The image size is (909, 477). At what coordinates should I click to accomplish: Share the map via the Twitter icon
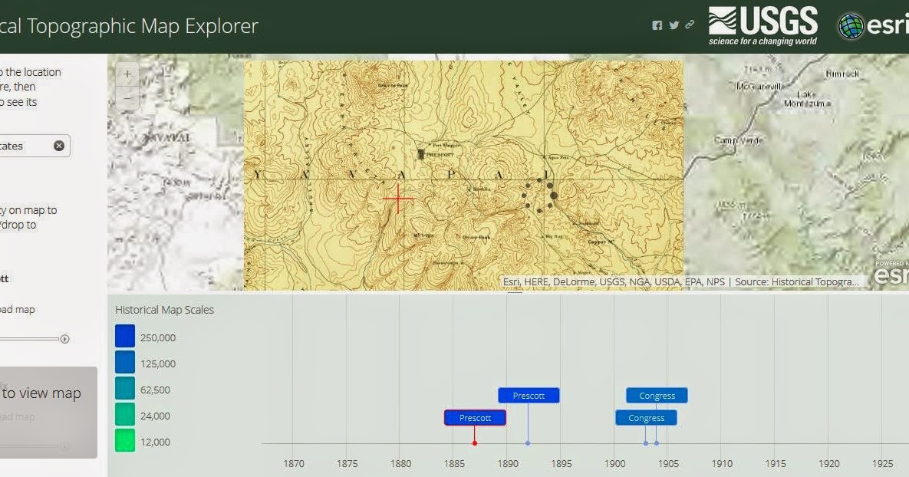pyautogui.click(x=673, y=25)
